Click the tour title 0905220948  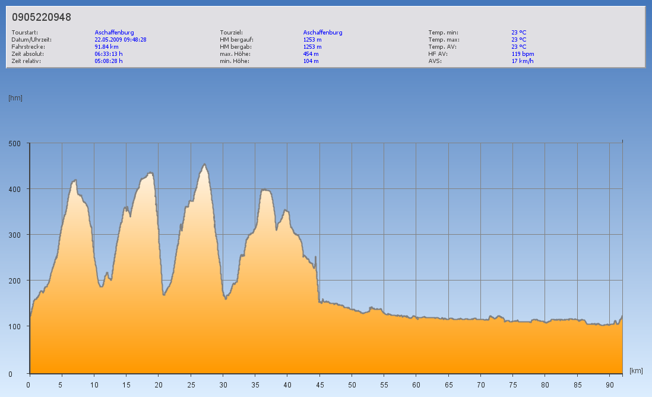42,17
